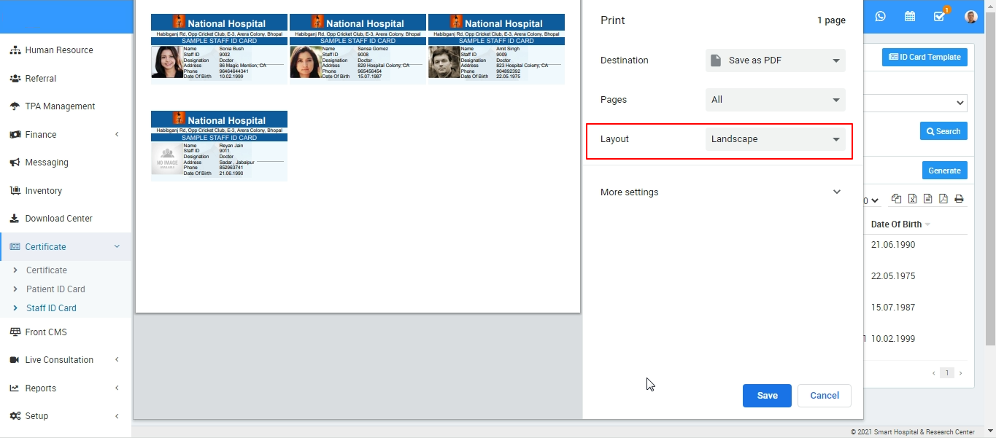Export table as Excel icon
The image size is (996, 438).
tap(912, 199)
